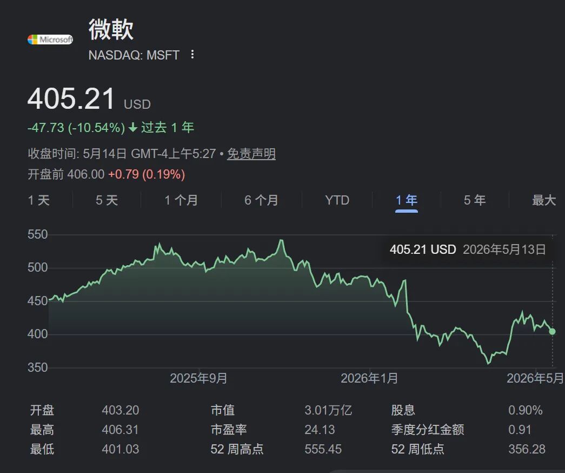Click the 最低 value 401.03
Screen dimensions: 565x473
pos(121,449)
